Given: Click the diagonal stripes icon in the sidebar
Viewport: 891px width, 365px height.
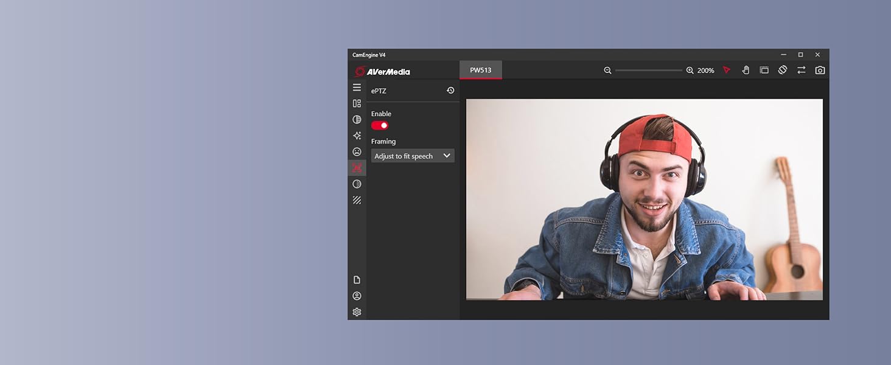Looking at the screenshot, I should pyautogui.click(x=357, y=200).
